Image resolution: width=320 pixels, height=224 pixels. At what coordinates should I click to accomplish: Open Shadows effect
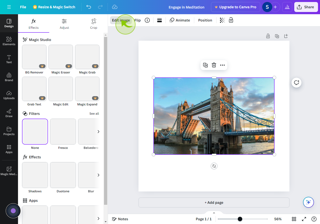point(35,175)
